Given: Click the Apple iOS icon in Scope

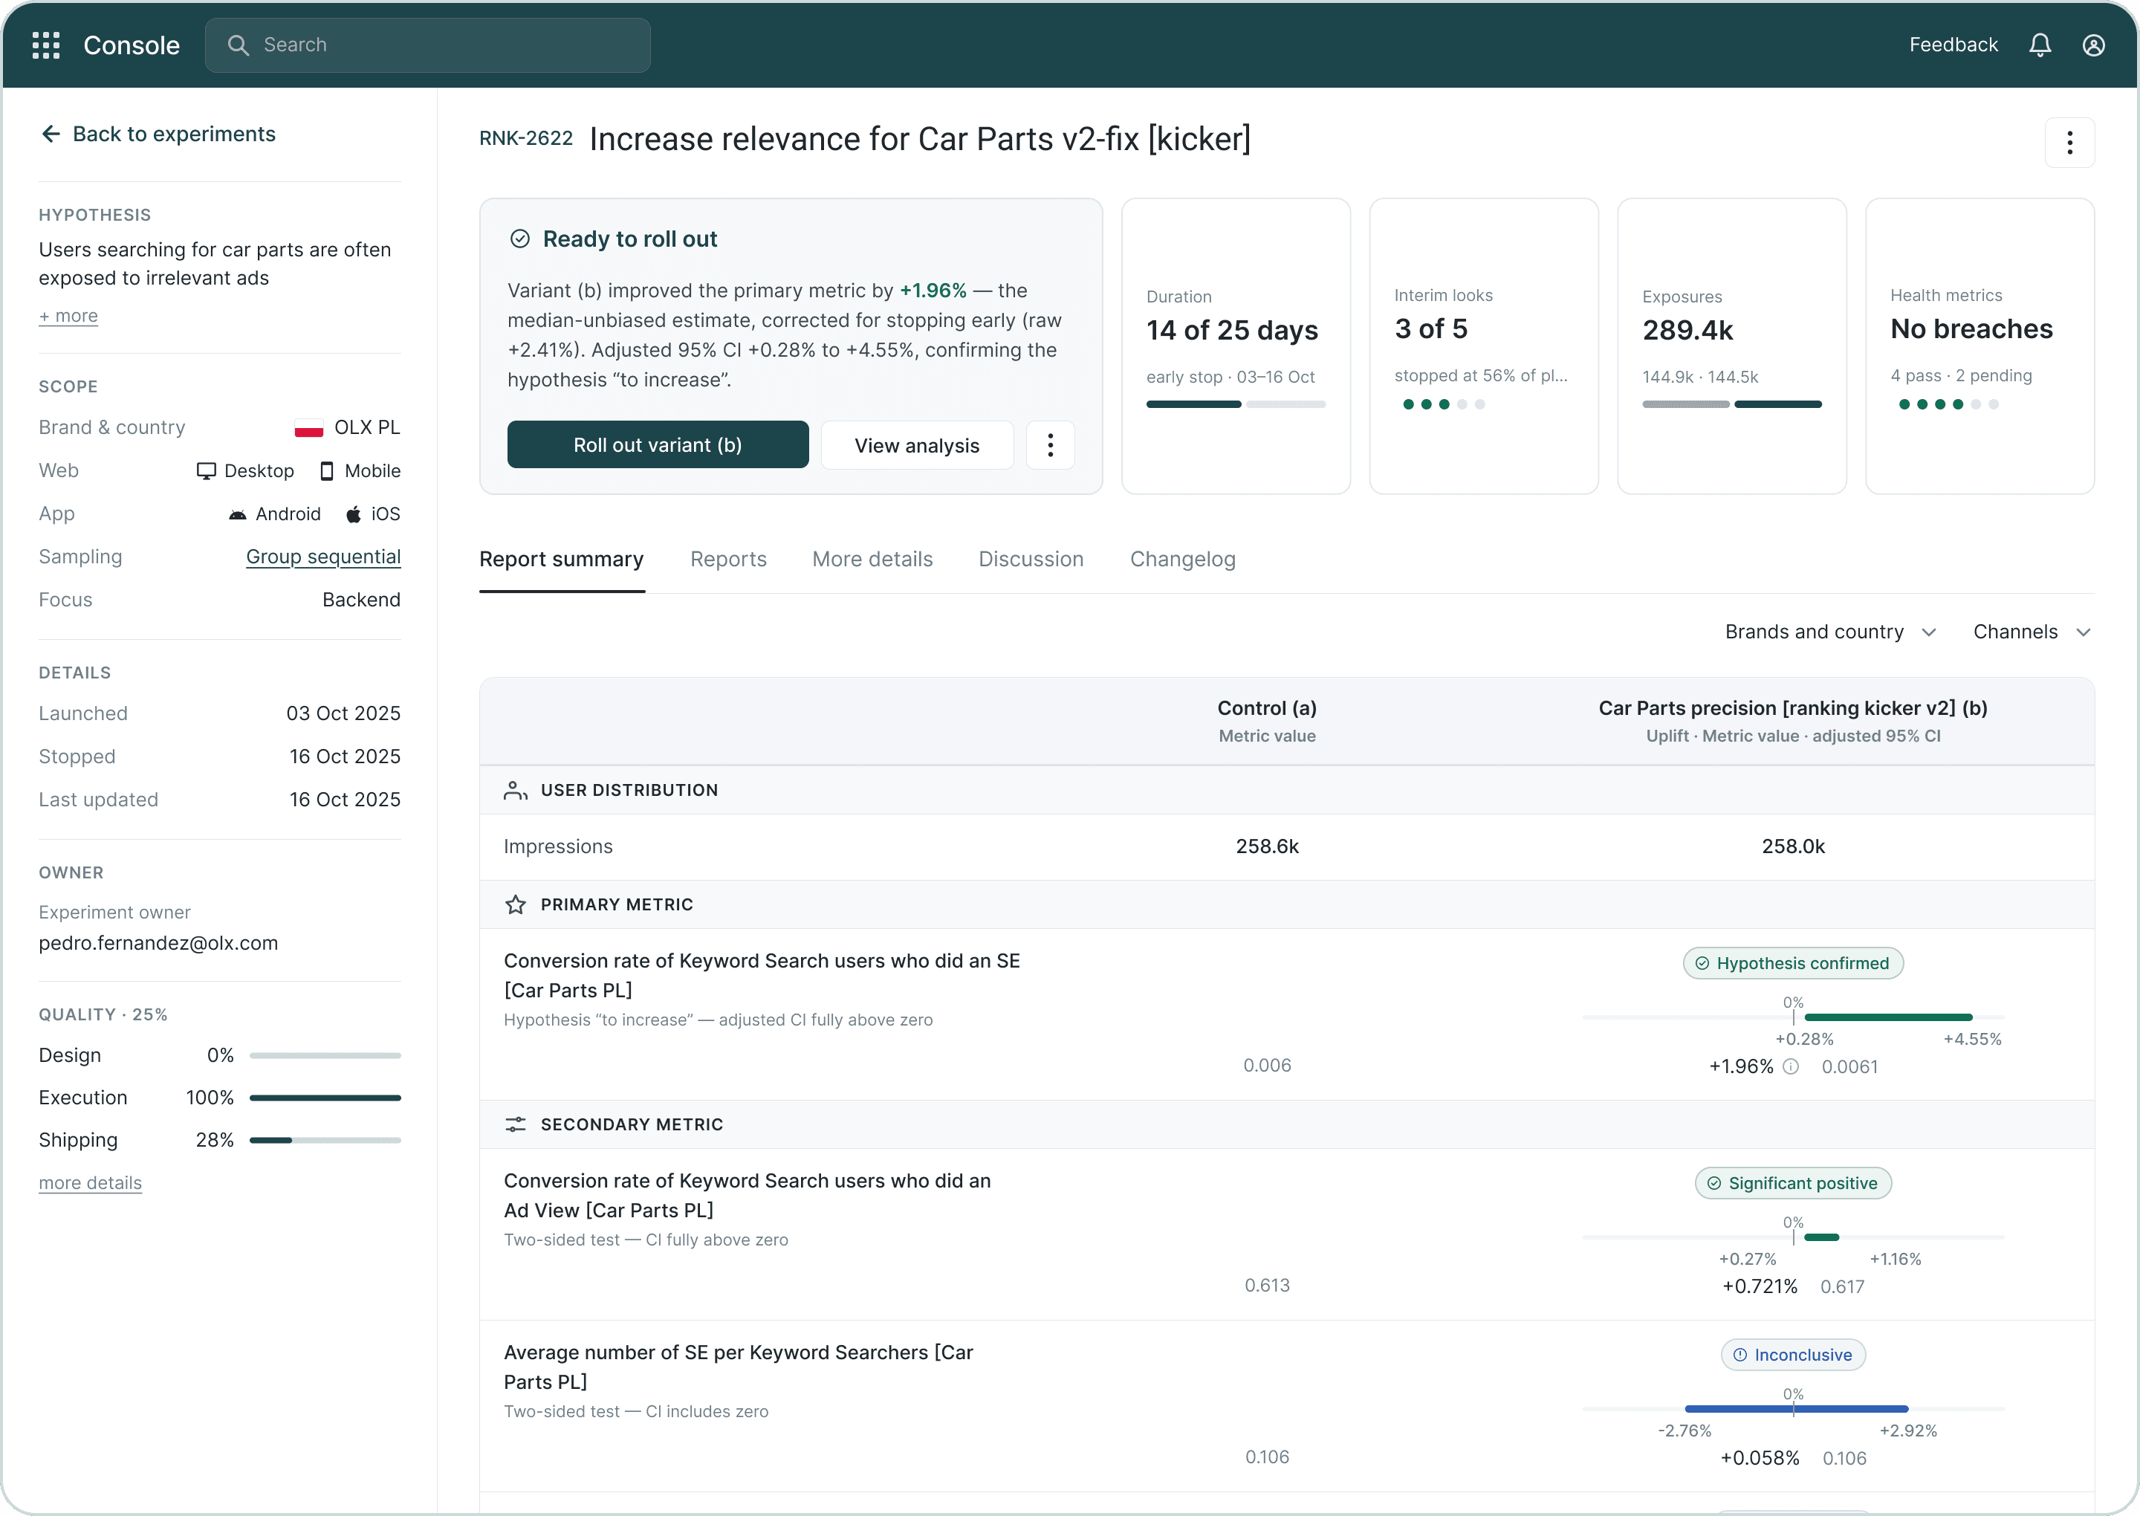Looking at the screenshot, I should 353,514.
